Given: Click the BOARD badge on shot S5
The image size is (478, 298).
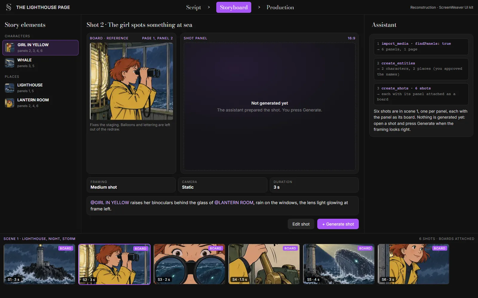Looking at the screenshot, I should click(x=365, y=248).
